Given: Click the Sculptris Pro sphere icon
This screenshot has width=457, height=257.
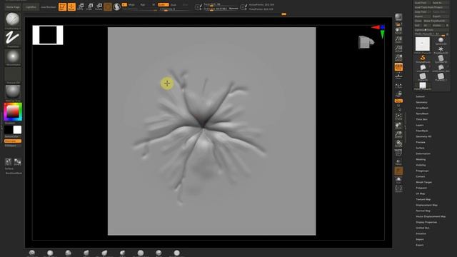Looking at the screenshot, I should (117, 6).
